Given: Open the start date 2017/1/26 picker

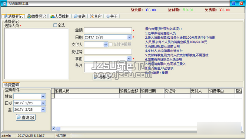Looking at the screenshot, I should pos(43,103).
